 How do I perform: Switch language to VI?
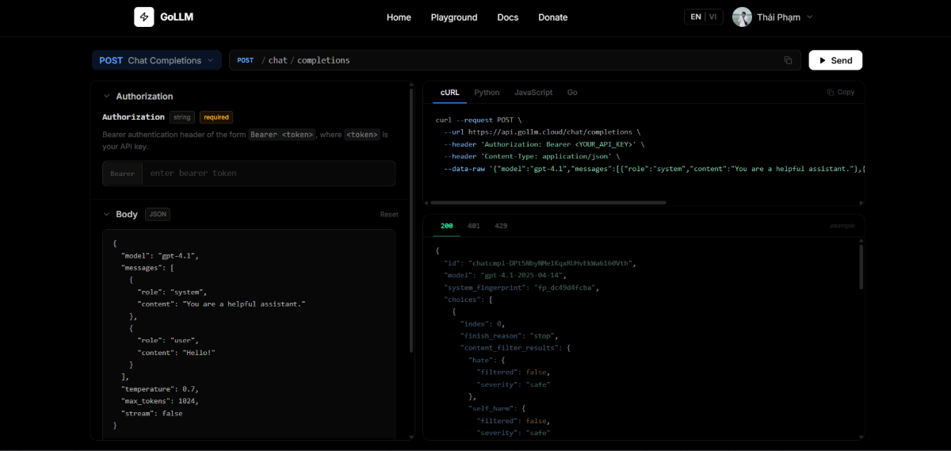pos(713,17)
